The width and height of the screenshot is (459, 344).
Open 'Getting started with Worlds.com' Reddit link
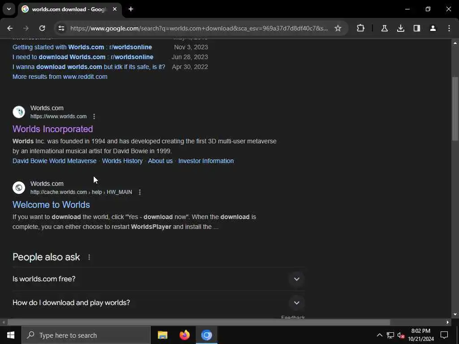pyautogui.click(x=82, y=47)
